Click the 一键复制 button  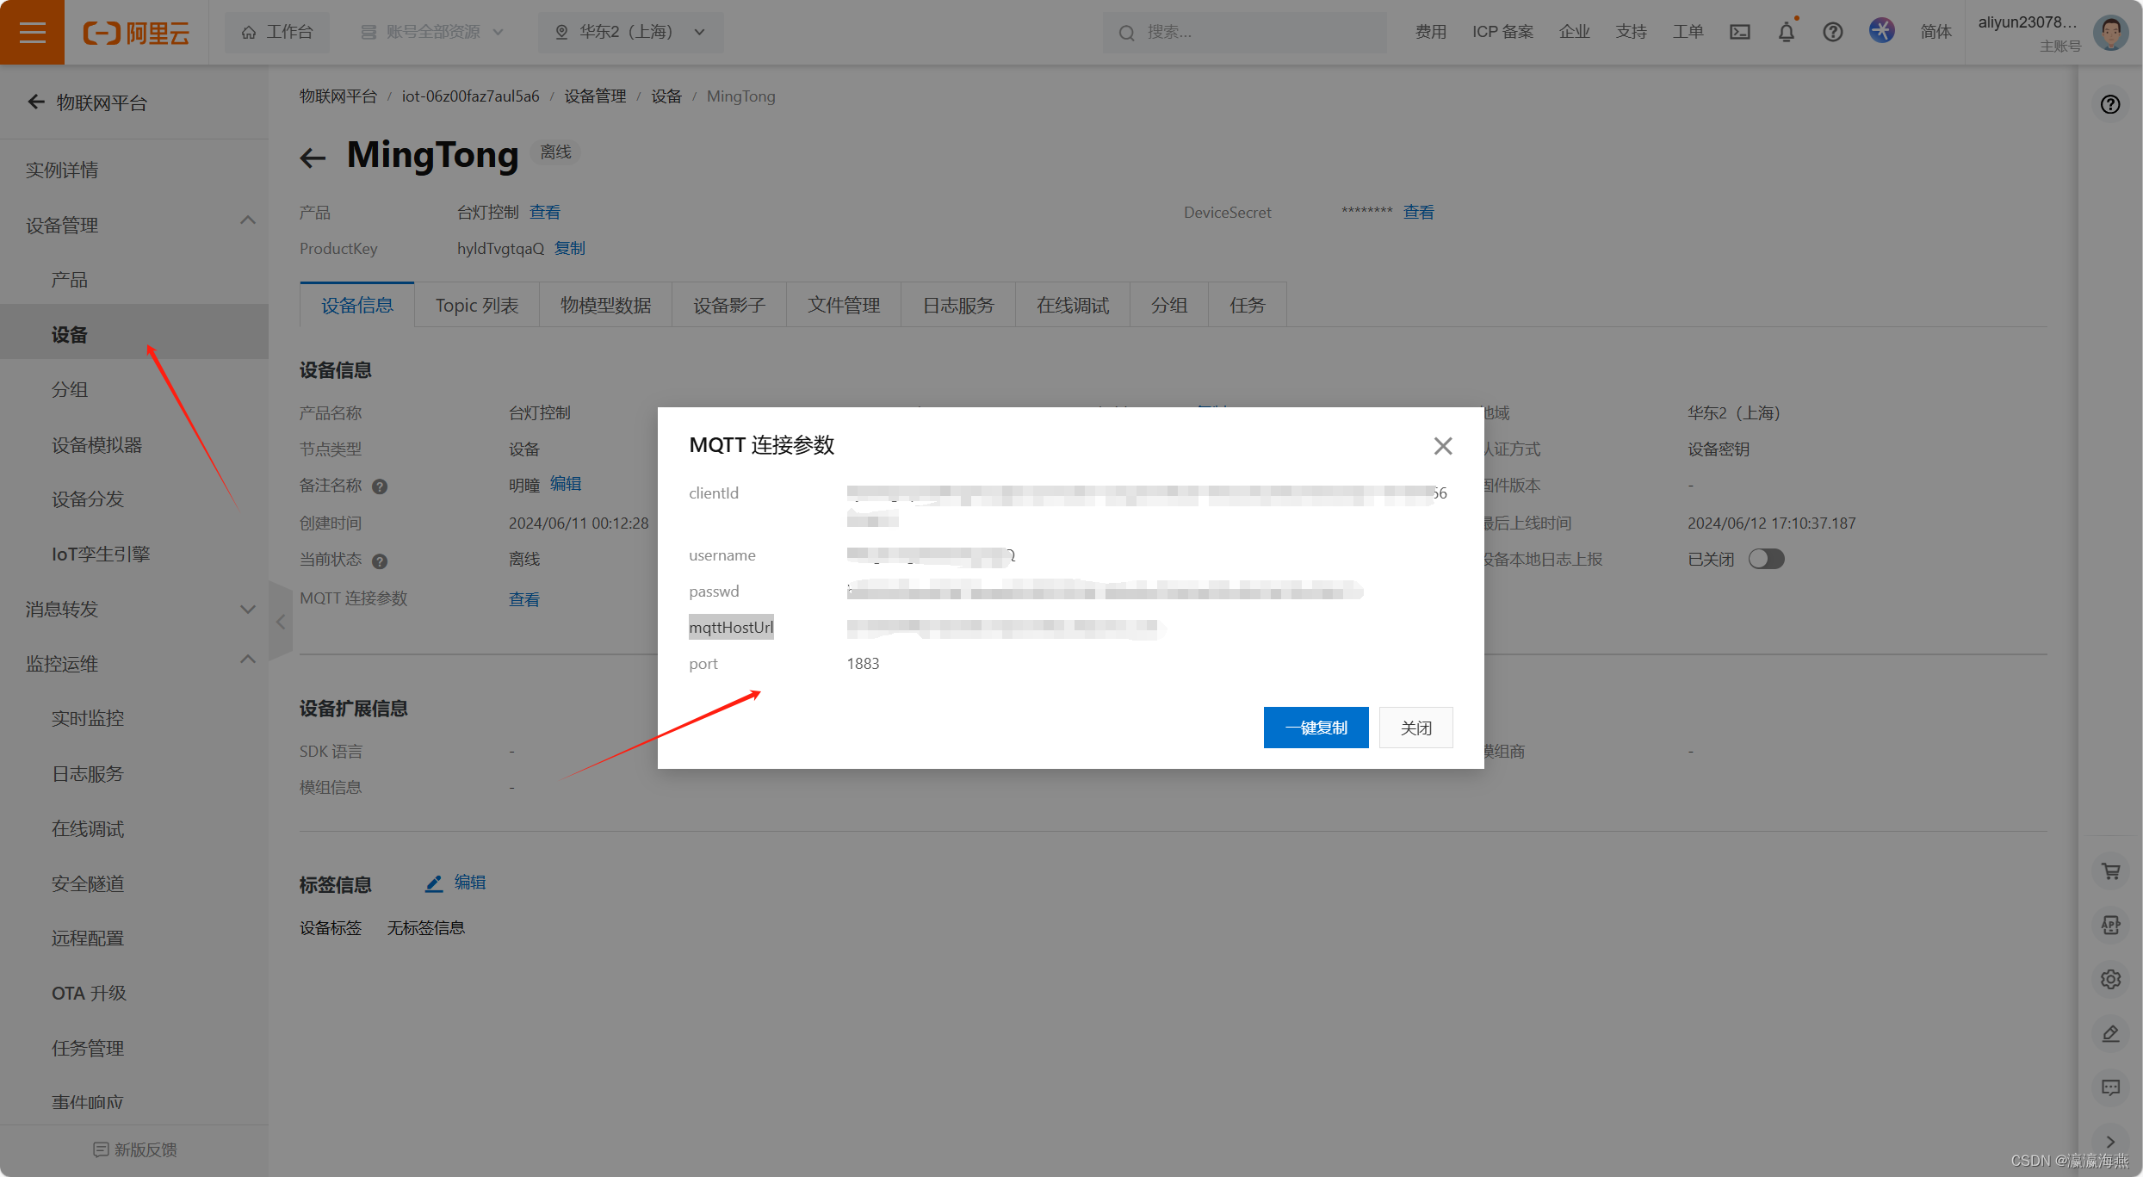pos(1315,728)
